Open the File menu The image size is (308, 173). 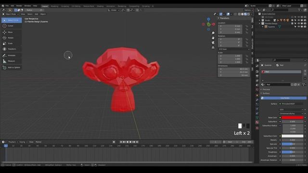point(7,6)
